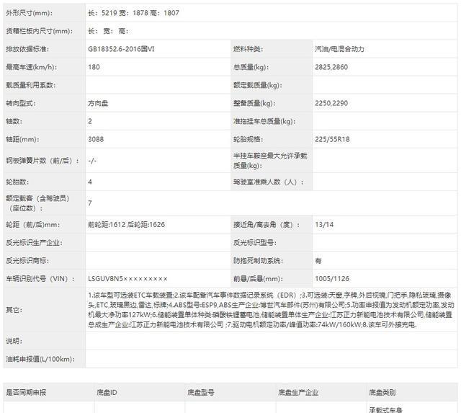Select ABS value 有
The width and height of the screenshot is (461, 413).
tap(318, 261)
